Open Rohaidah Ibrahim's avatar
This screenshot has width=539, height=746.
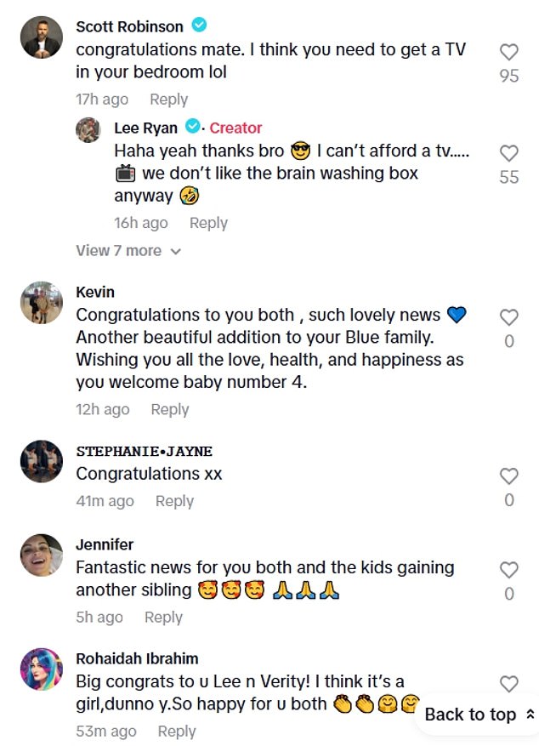click(41, 669)
